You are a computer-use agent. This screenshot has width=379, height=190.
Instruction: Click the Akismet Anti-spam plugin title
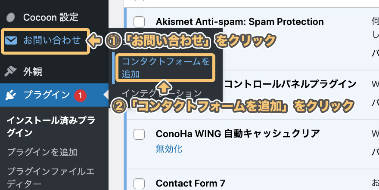[x=239, y=21]
